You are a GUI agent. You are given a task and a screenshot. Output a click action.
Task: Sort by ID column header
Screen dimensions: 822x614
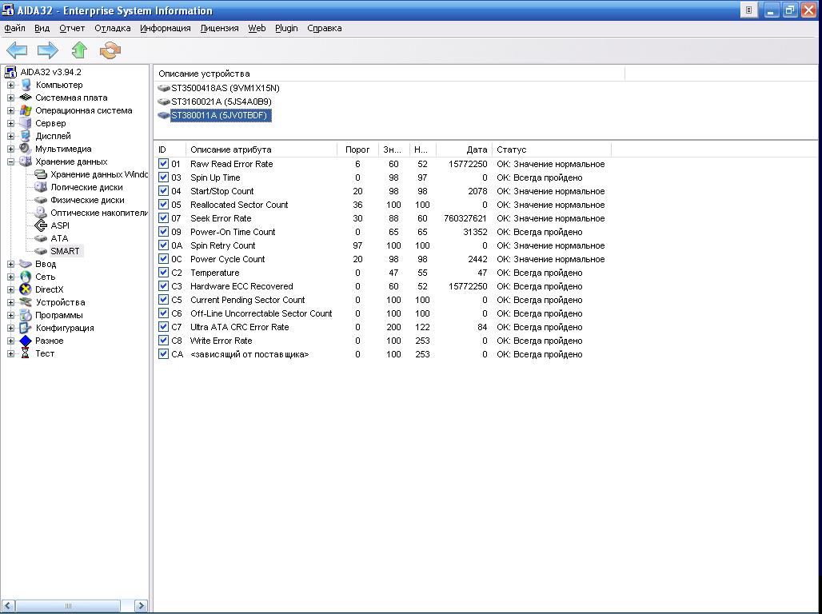(x=170, y=150)
